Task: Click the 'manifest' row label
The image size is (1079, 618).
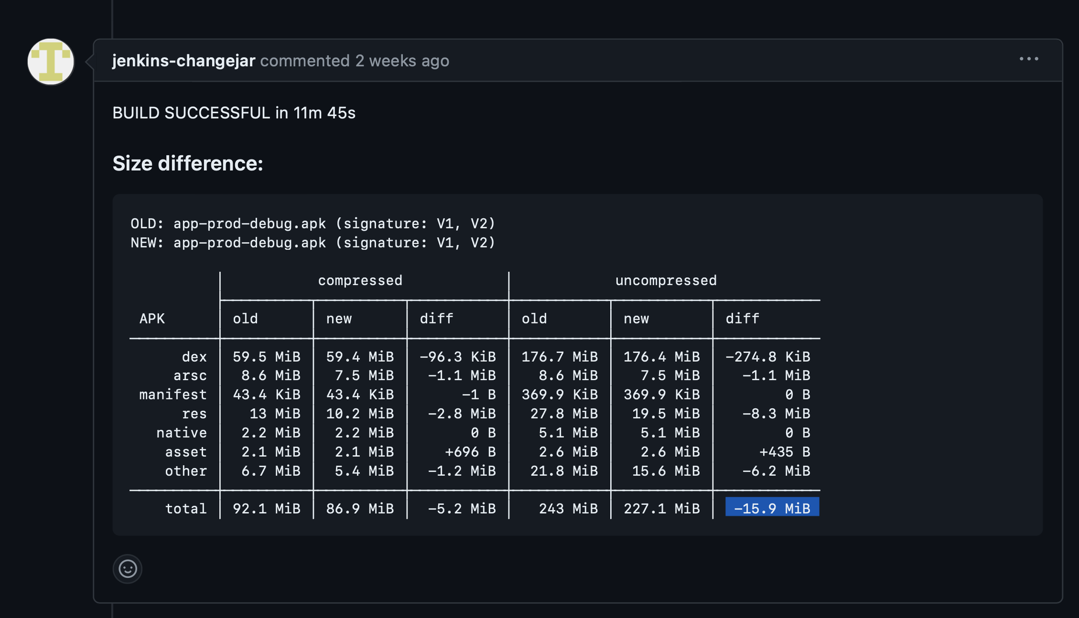Action: coord(173,395)
